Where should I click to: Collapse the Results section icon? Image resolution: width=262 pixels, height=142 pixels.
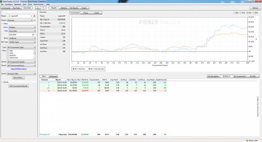[2, 82]
